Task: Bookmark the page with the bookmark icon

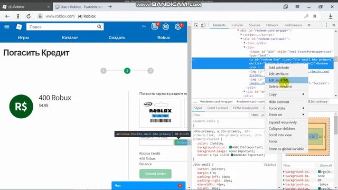Action: (x=315, y=16)
